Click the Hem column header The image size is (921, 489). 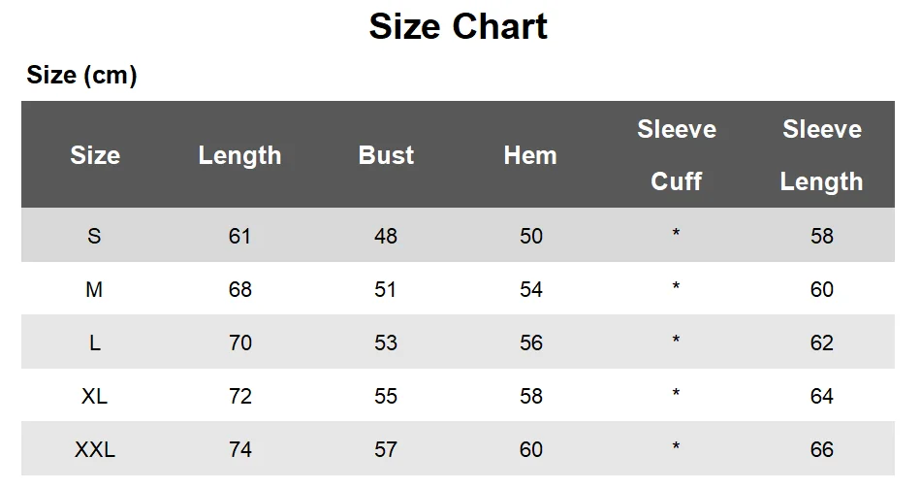pos(530,155)
